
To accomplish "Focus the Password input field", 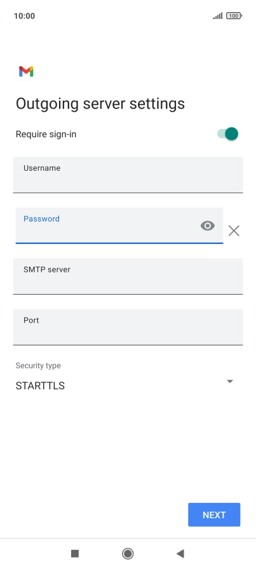I will coord(119,225).
